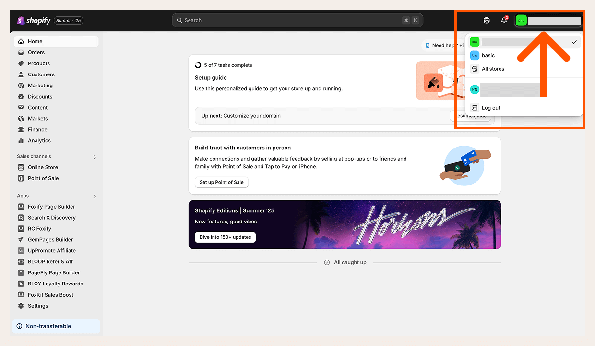Click the 5 of 7 tasks complete text
This screenshot has height=346, width=595.
(228, 65)
